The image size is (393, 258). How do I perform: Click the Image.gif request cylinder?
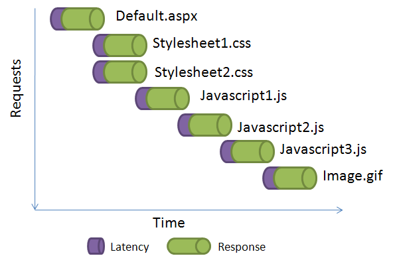point(289,178)
